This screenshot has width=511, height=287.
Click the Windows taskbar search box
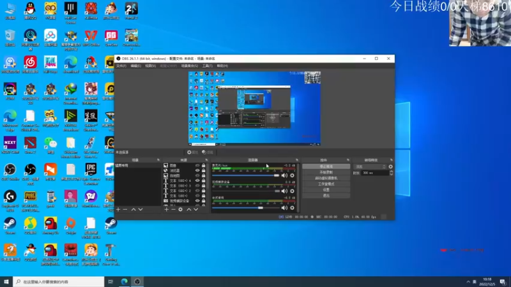pos(59,282)
